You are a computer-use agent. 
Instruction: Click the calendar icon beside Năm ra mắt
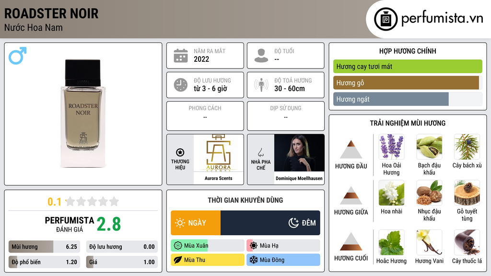(181, 56)
